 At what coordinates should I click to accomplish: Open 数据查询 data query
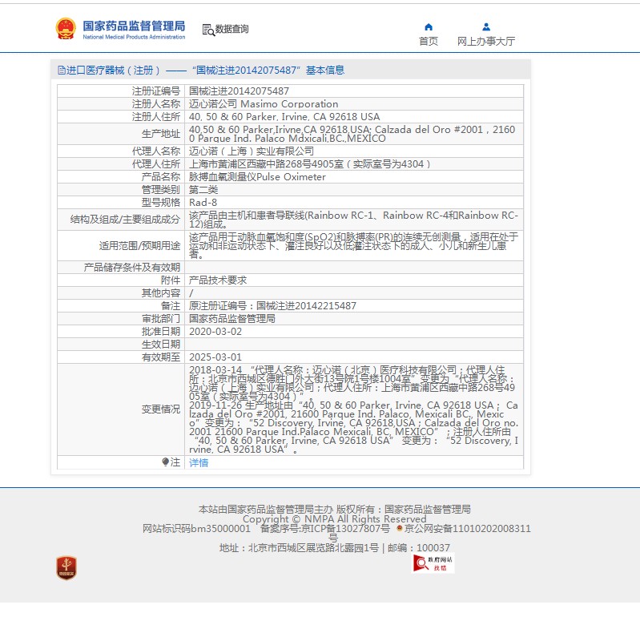[231, 29]
